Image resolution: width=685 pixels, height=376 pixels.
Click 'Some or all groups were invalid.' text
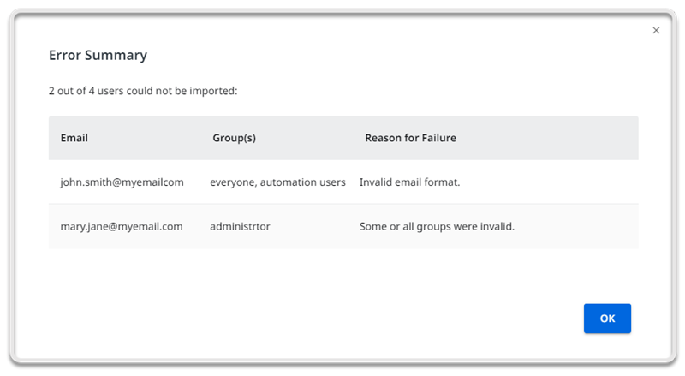point(436,226)
